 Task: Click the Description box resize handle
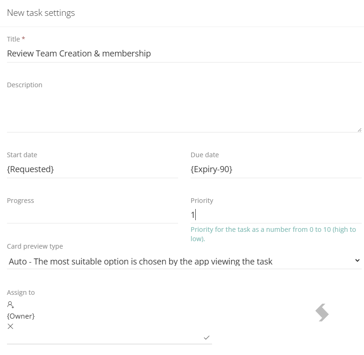coord(359,130)
